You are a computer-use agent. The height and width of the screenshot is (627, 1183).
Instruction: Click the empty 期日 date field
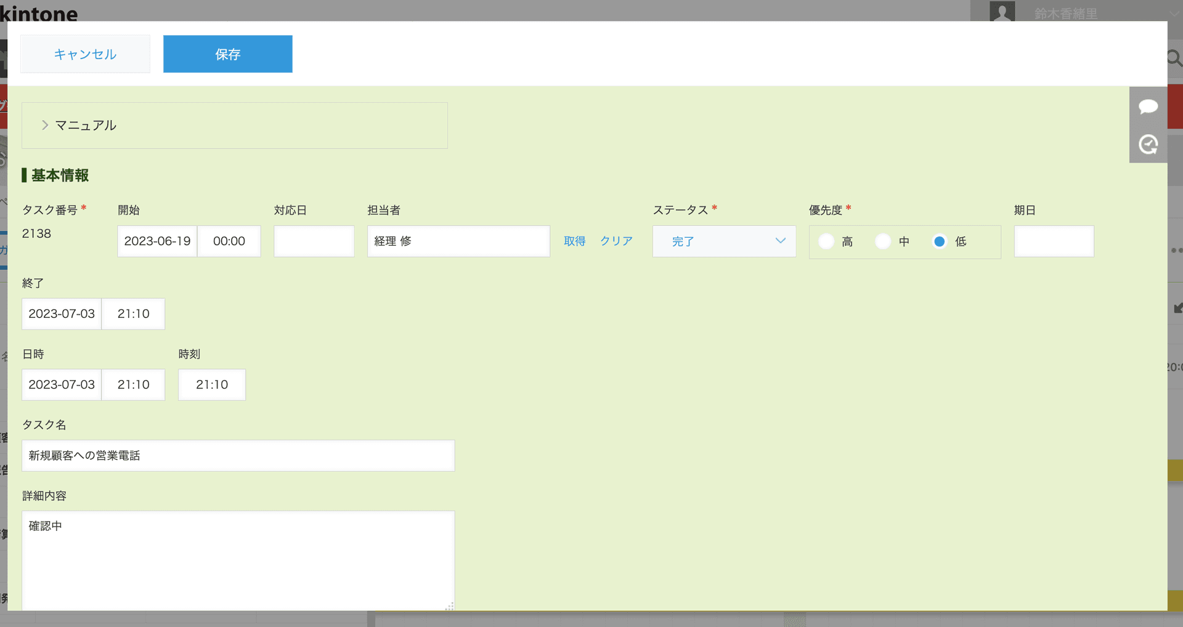(x=1054, y=241)
